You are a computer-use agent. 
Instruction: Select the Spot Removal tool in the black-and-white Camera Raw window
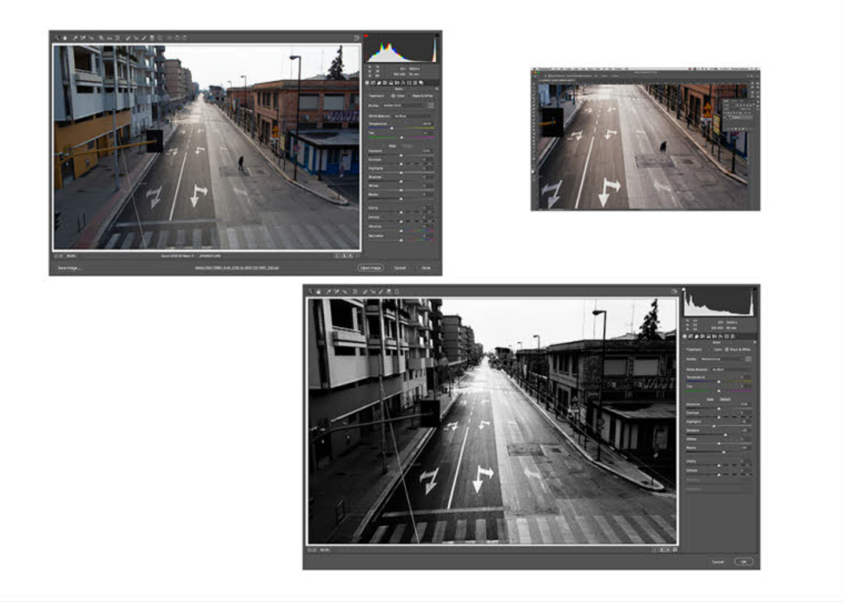[x=365, y=291]
